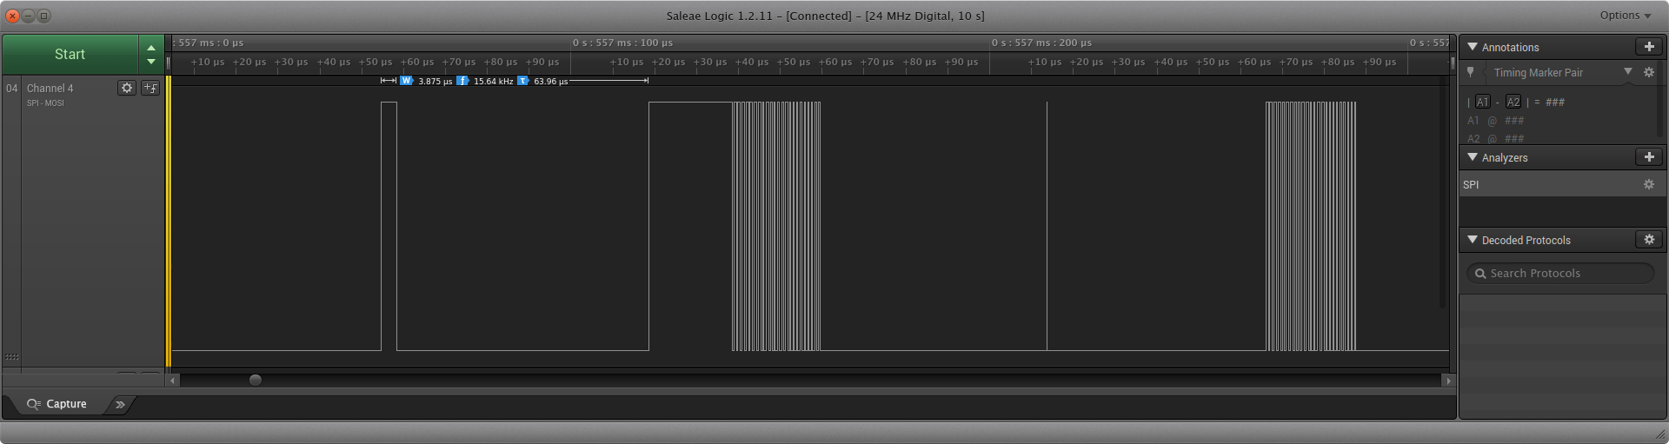Place the A1 timing marker

1483,102
